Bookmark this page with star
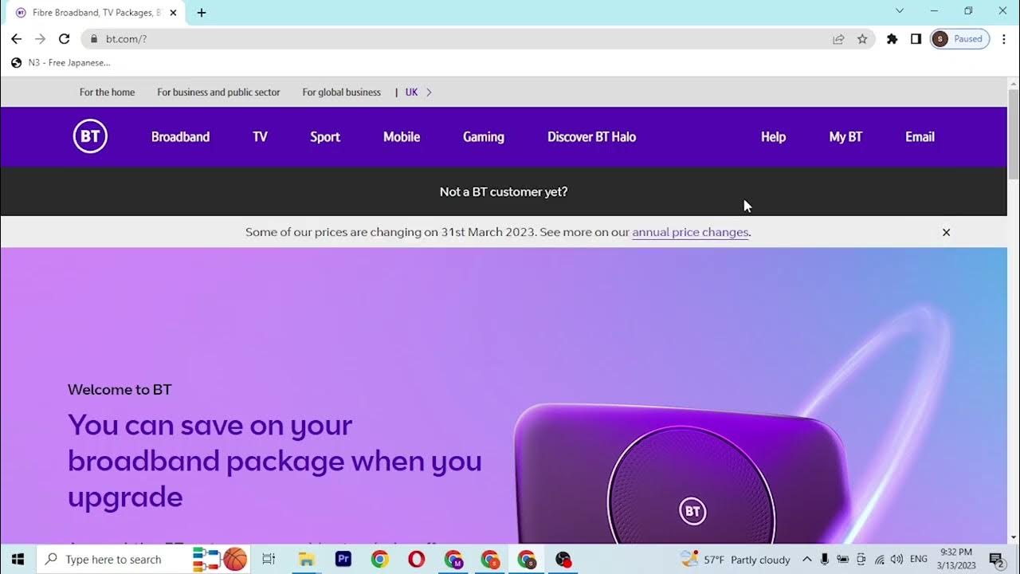Viewport: 1020px width, 574px height. (862, 38)
